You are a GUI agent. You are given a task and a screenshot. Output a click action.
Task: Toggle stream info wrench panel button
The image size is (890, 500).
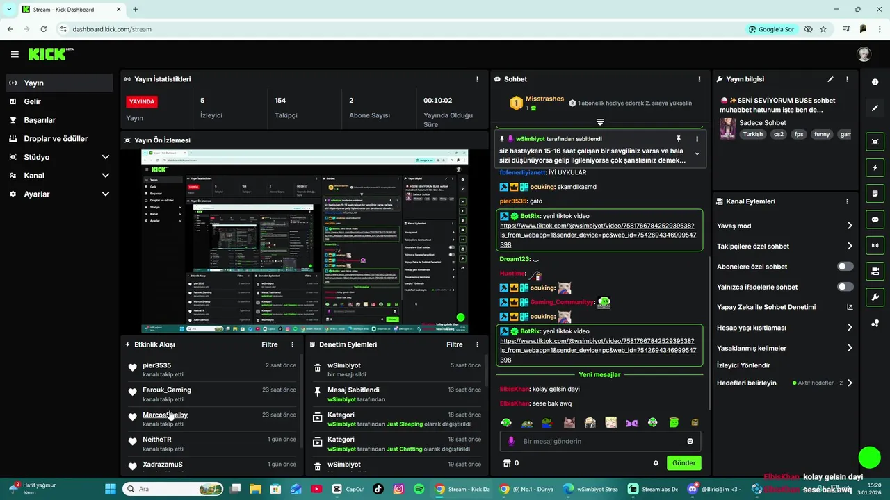point(875,297)
